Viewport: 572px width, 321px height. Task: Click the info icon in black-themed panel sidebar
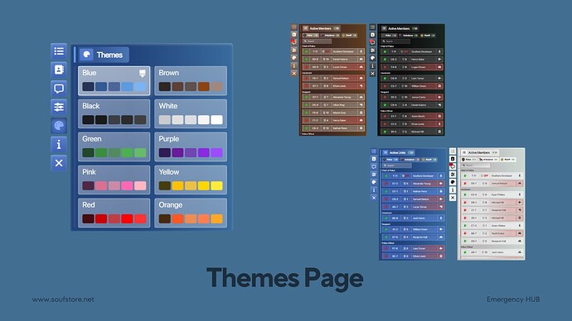(372, 65)
